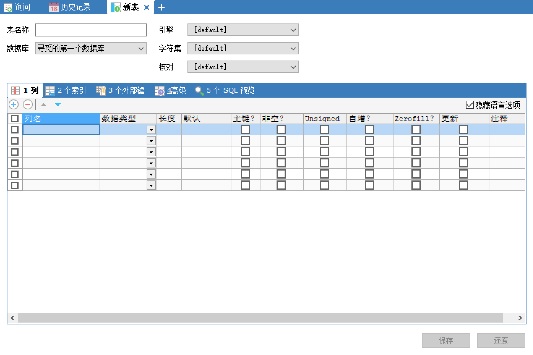The width and height of the screenshot is (533, 355).
Task: Click the remove column minus icon
Action: point(28,105)
